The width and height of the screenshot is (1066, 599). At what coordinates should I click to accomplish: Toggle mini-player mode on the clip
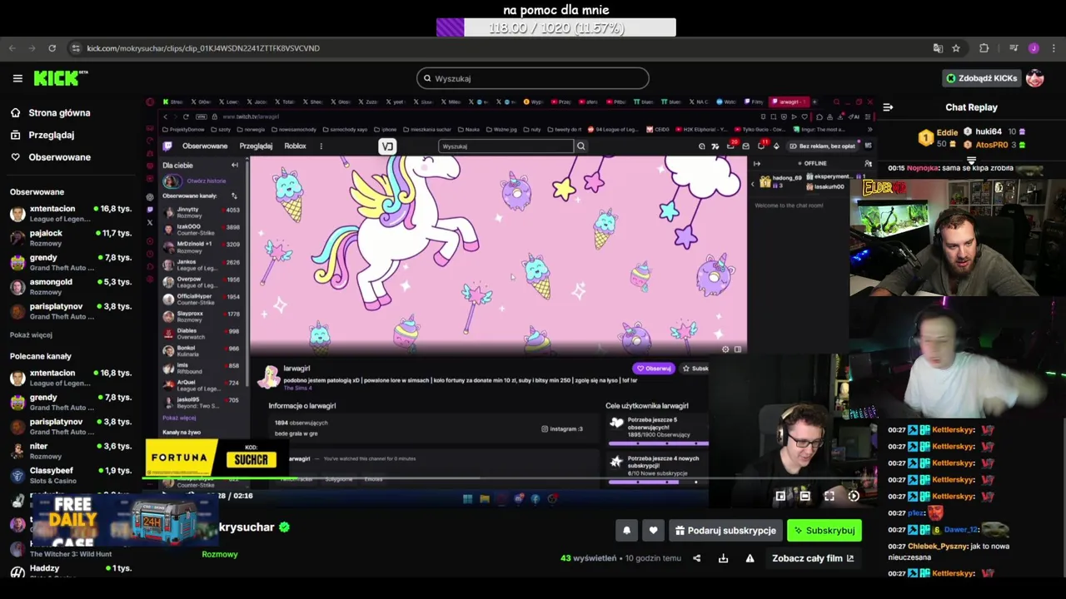780,496
